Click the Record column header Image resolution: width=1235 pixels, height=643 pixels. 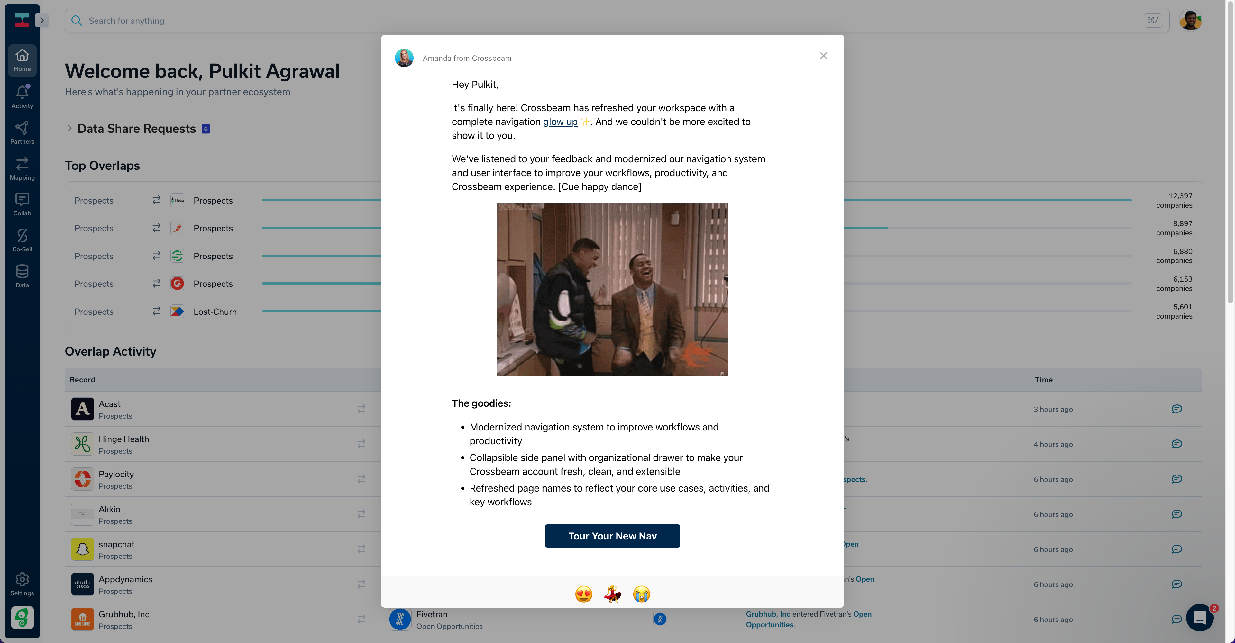tap(82, 379)
